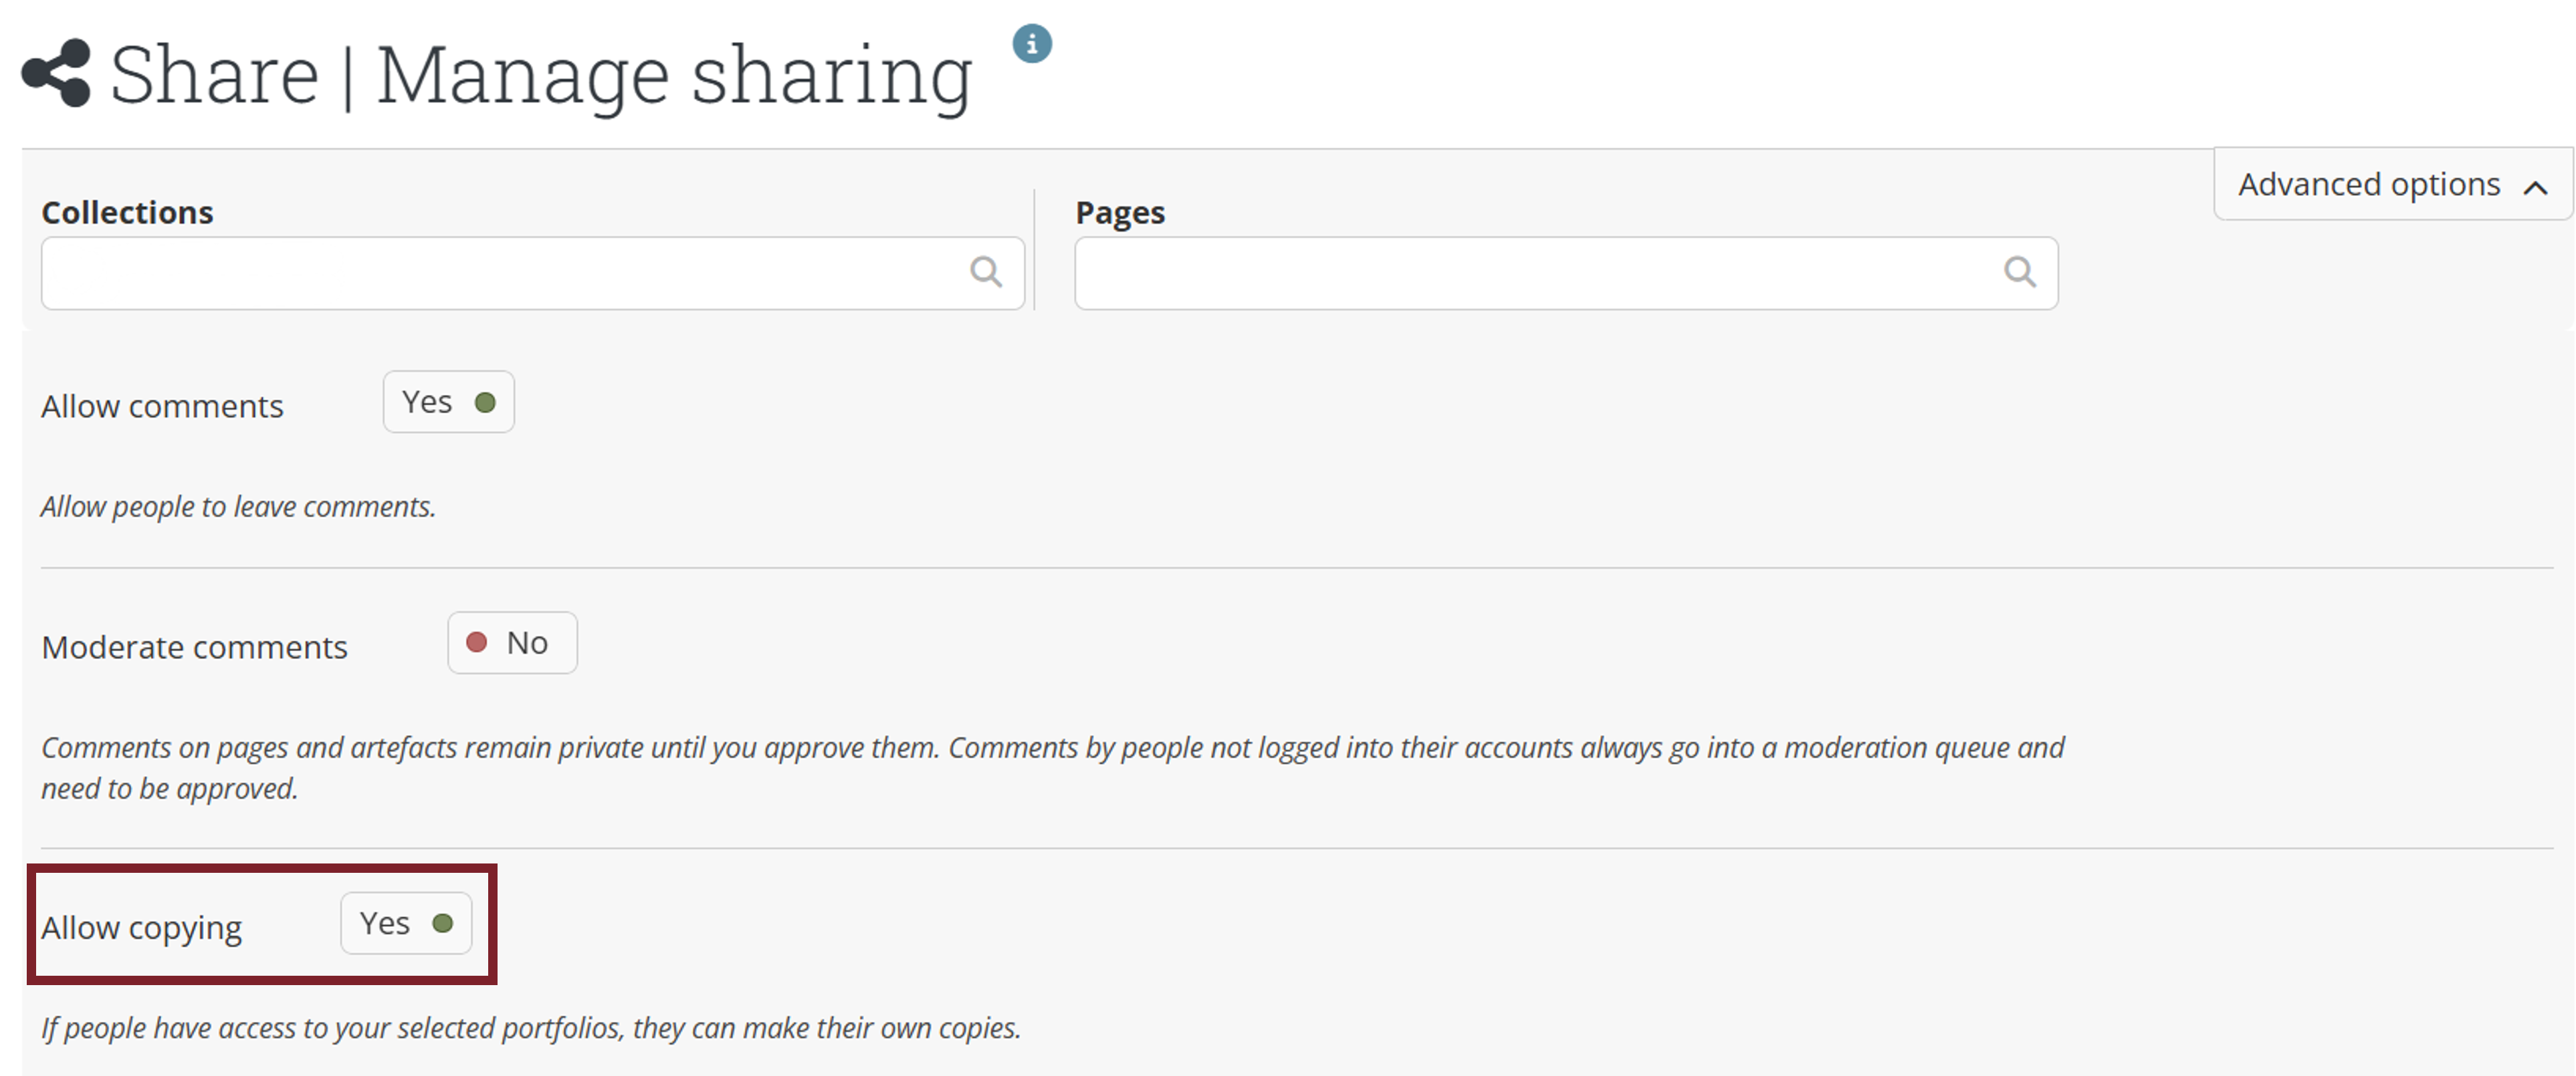The width and height of the screenshot is (2576, 1076).
Task: Open the Collections selection box
Action: pos(500,273)
